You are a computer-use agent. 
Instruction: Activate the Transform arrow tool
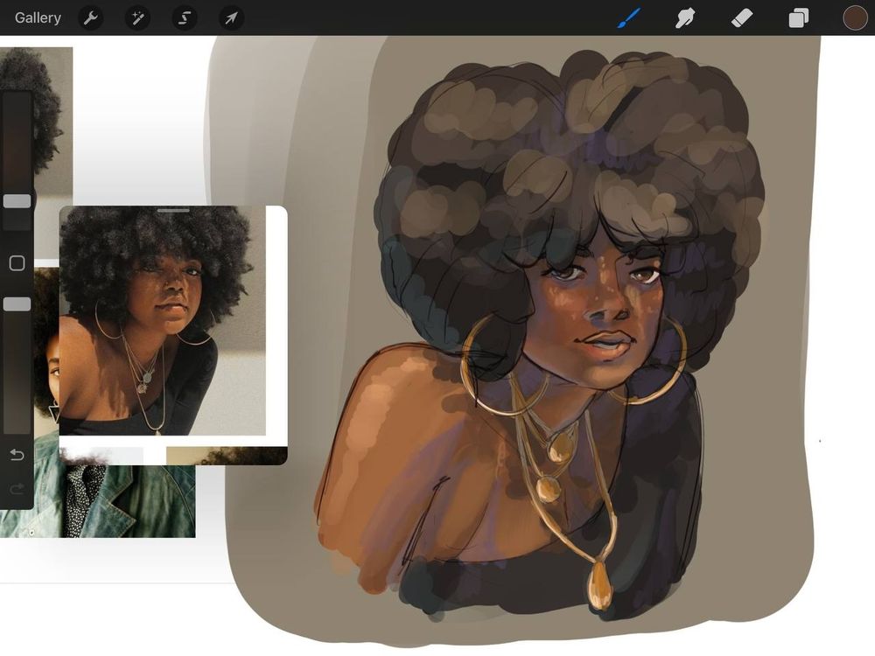coord(231,18)
